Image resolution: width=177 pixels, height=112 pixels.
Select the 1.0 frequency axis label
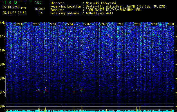click(x=3, y=50)
